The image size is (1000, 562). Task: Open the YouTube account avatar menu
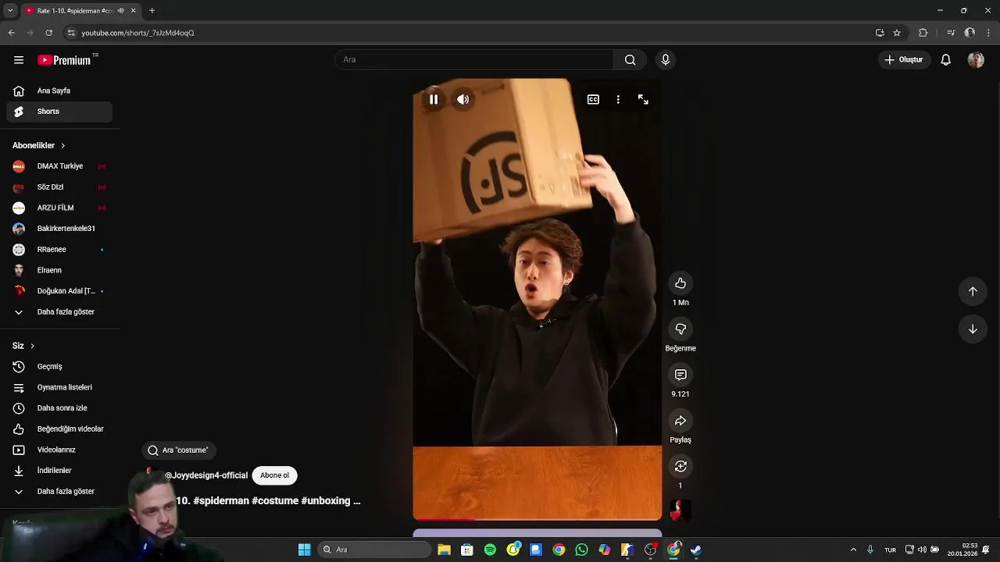tap(976, 60)
